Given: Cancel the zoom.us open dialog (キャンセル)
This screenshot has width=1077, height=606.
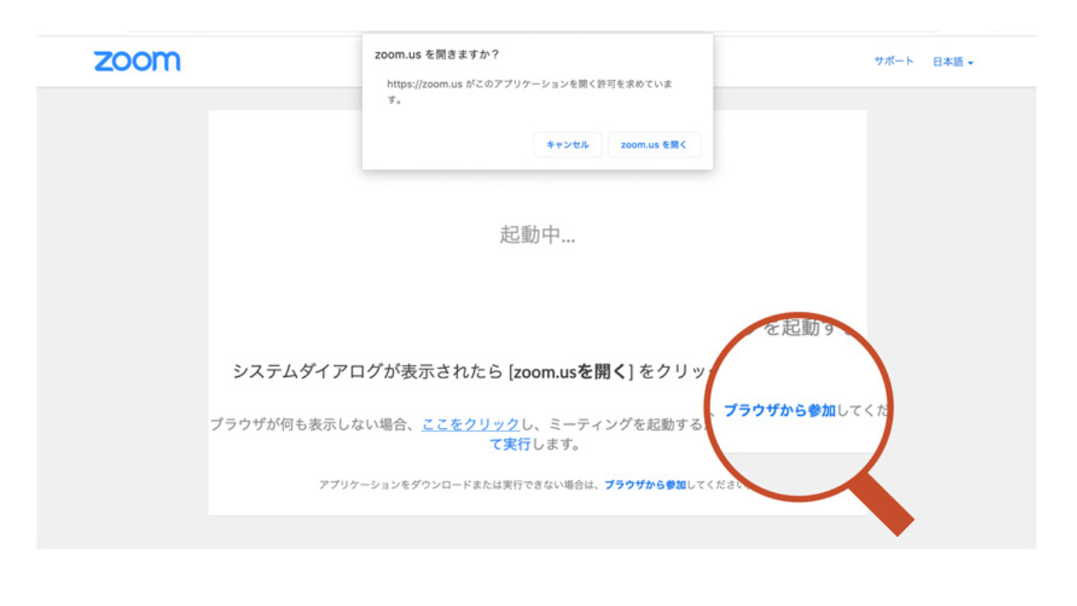Looking at the screenshot, I should pos(568,145).
